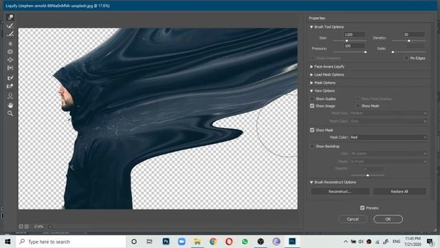Expand the Load Mesh Options section
440x248 pixels.
pyautogui.click(x=311, y=75)
